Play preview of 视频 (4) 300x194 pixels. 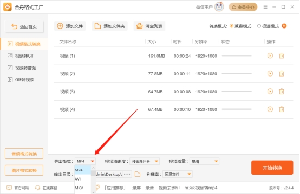coord(270,109)
